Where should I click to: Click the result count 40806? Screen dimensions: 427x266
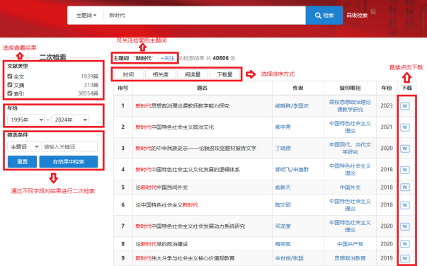click(220, 58)
